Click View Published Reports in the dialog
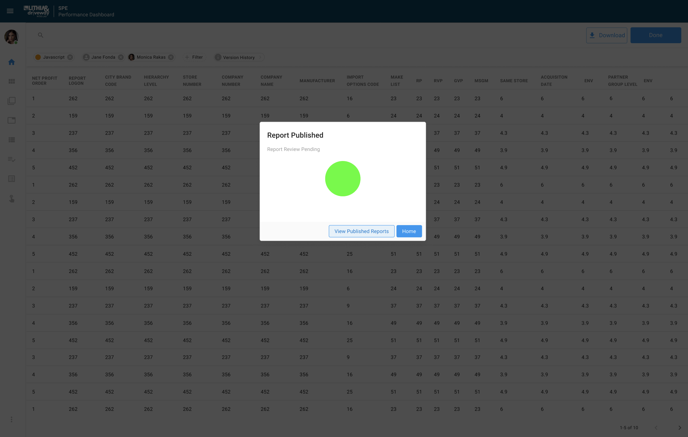The width and height of the screenshot is (688, 437). click(361, 231)
